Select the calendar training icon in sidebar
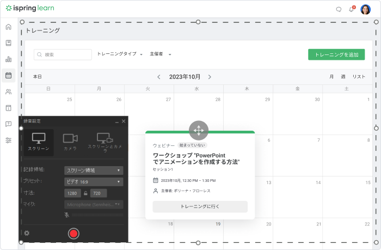 pyautogui.click(x=9, y=75)
